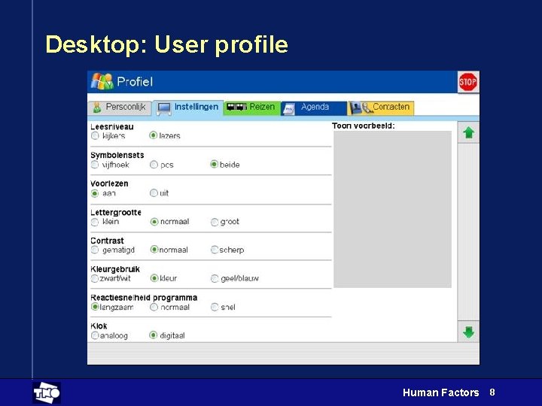Click the Symbolensets heading
The height and width of the screenshot is (406, 542).
point(117,155)
